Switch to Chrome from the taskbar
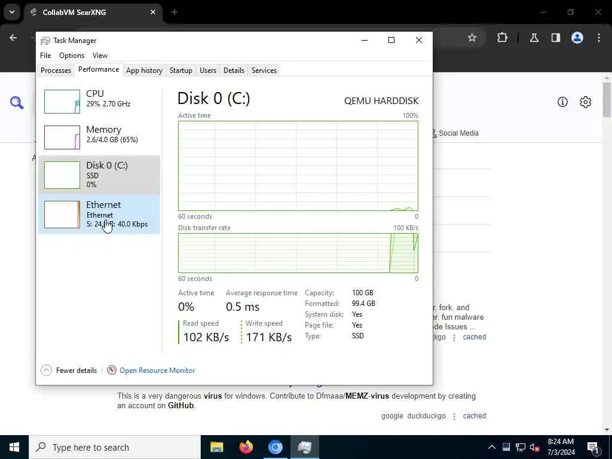This screenshot has height=459, width=612. (x=275, y=447)
